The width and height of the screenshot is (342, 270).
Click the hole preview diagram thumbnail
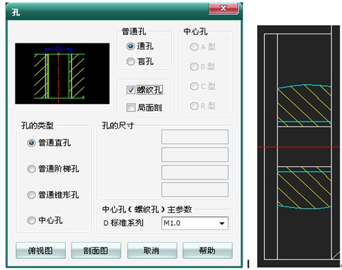[x=62, y=73]
